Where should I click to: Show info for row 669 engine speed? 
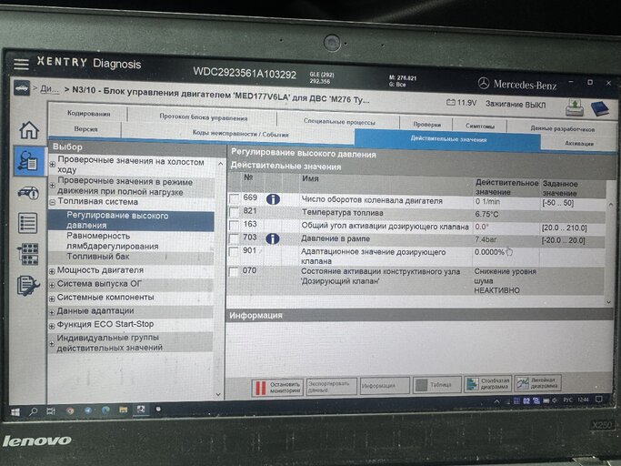coord(273,198)
